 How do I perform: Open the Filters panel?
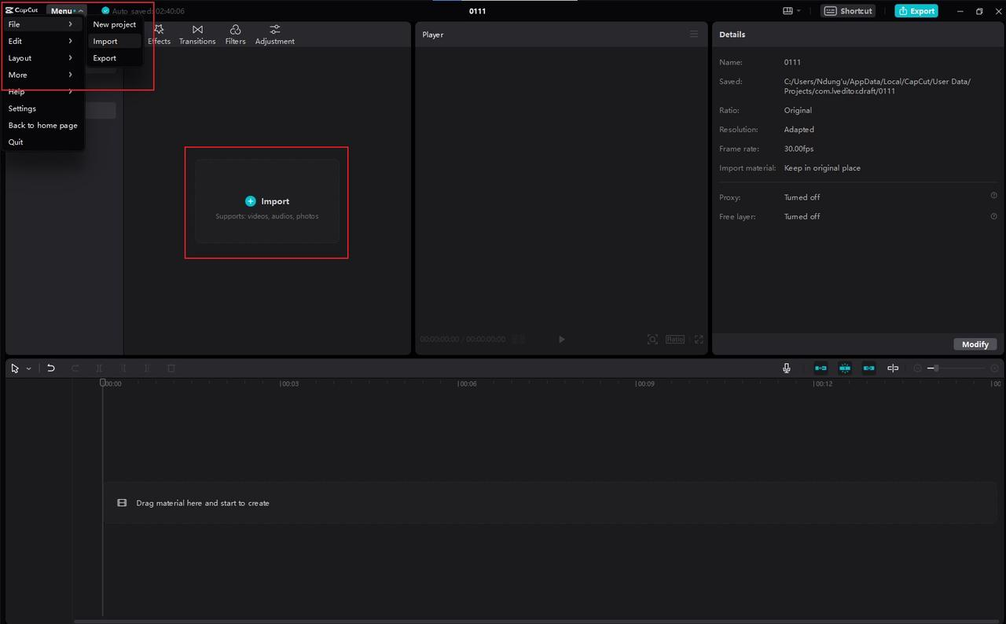[x=234, y=35]
